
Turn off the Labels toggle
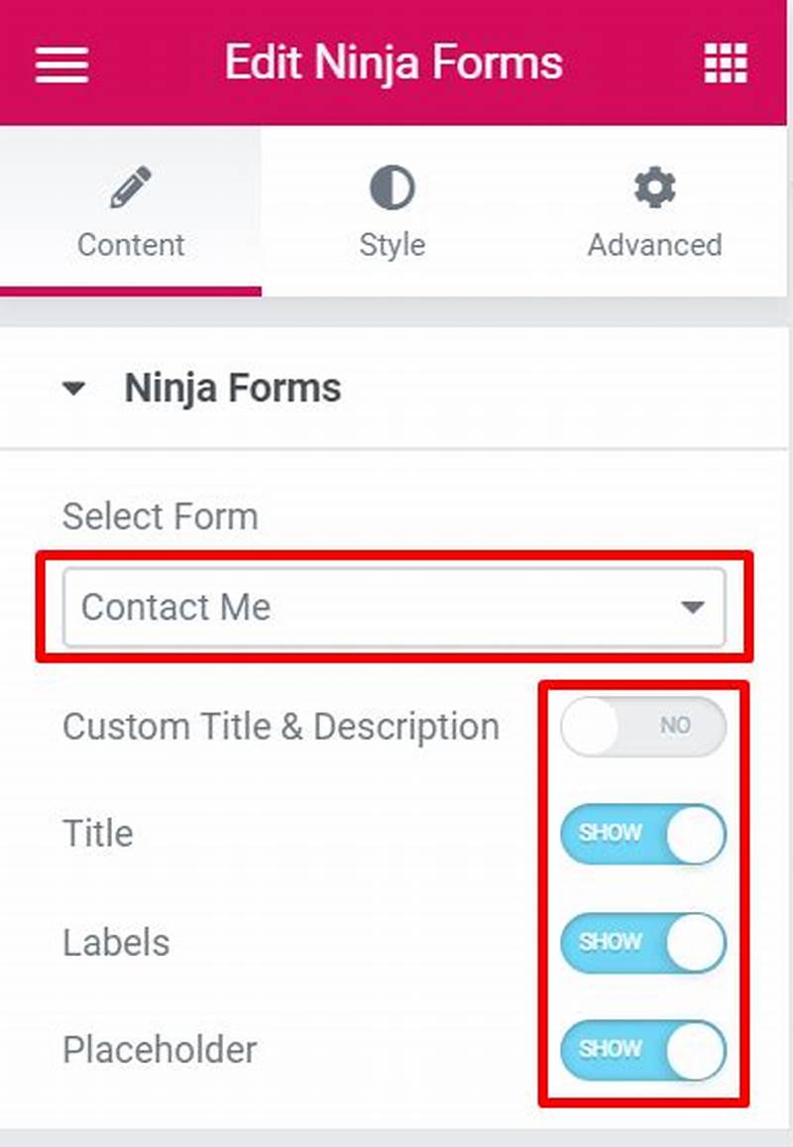(x=642, y=943)
